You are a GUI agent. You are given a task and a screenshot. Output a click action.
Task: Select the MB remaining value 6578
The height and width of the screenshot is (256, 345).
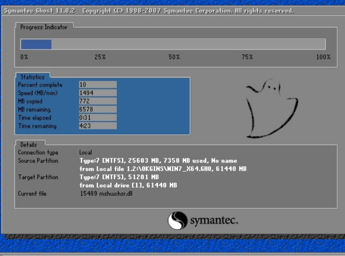[x=98, y=109]
